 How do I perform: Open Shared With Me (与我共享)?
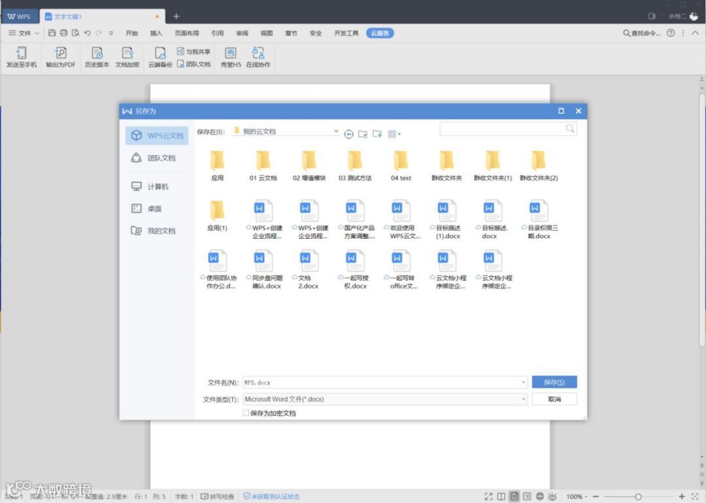pos(193,52)
